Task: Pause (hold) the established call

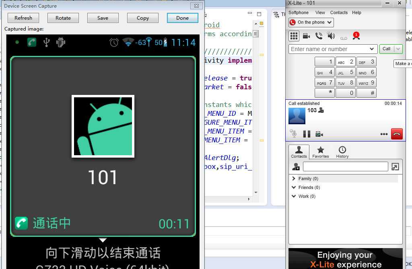Action: coord(307,134)
